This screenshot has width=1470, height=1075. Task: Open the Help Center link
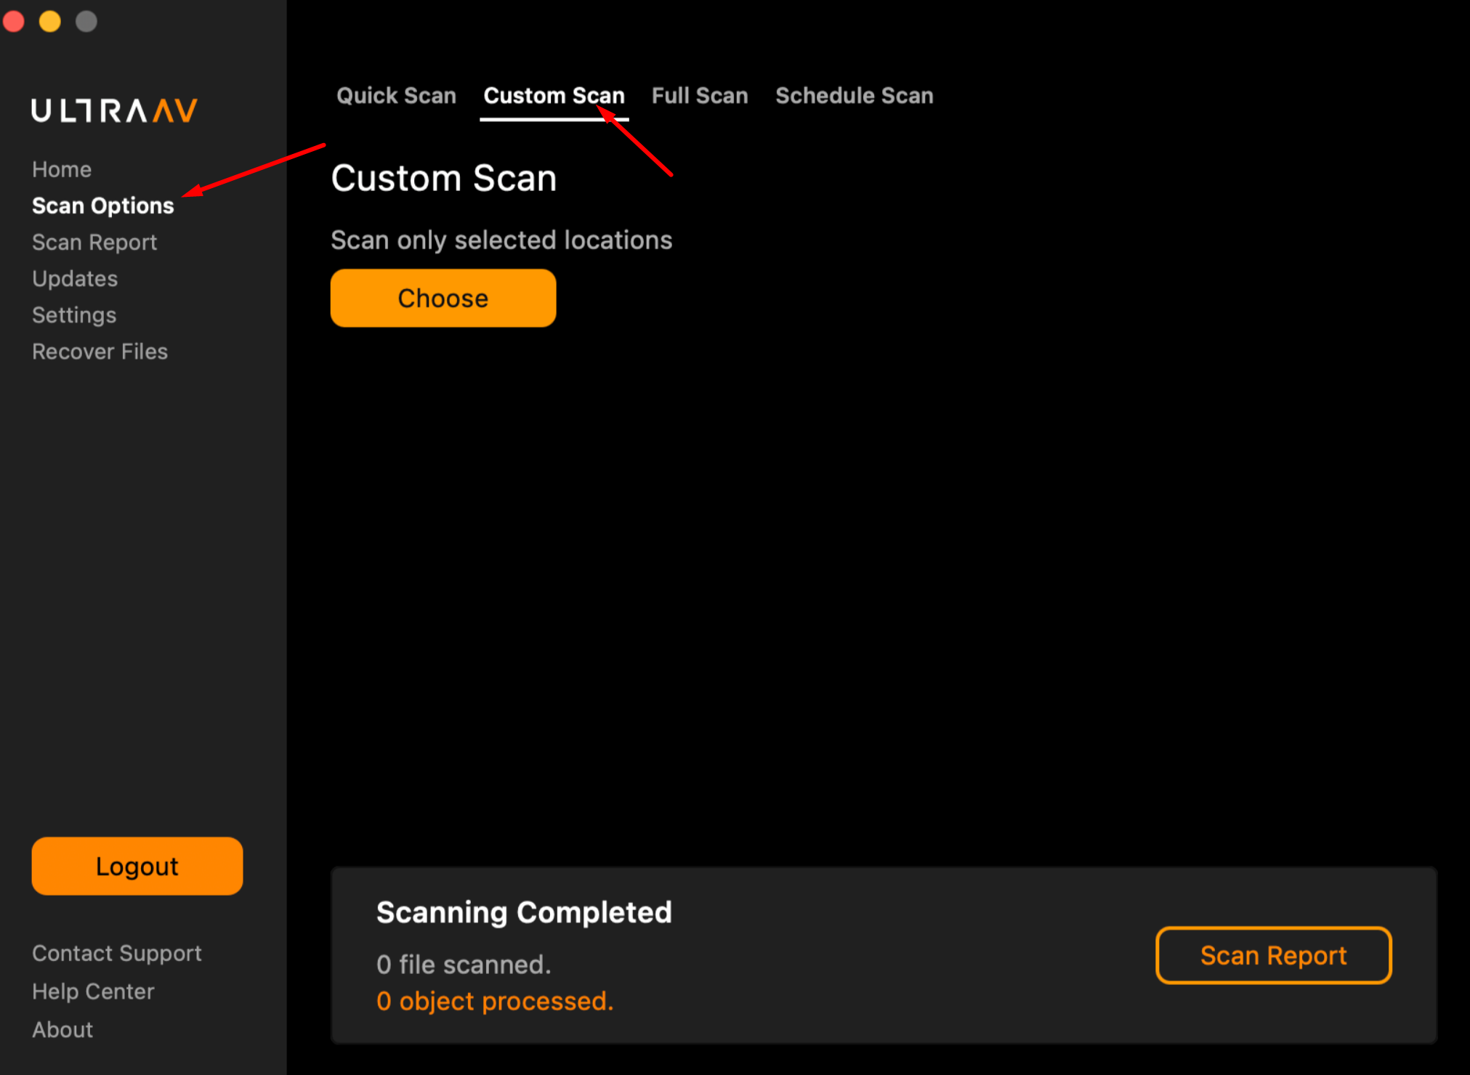[x=93, y=991]
